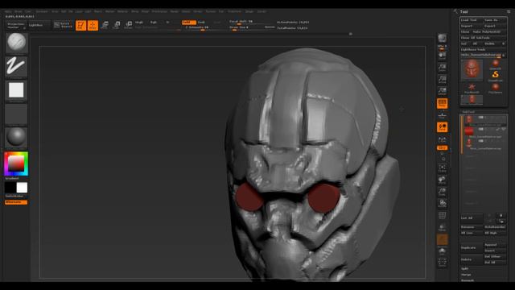
Task: Open the Document menu
Action: [42, 11]
